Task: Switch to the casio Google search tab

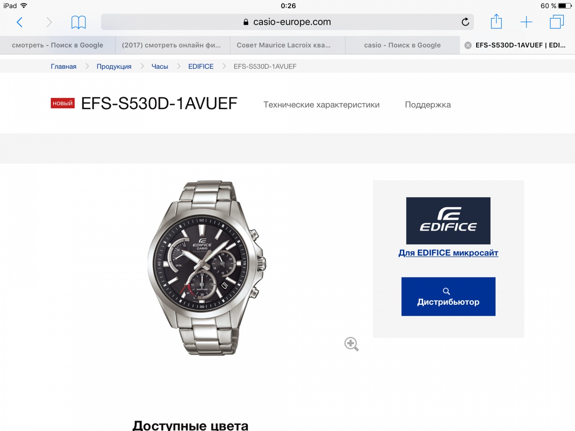Action: (402, 45)
